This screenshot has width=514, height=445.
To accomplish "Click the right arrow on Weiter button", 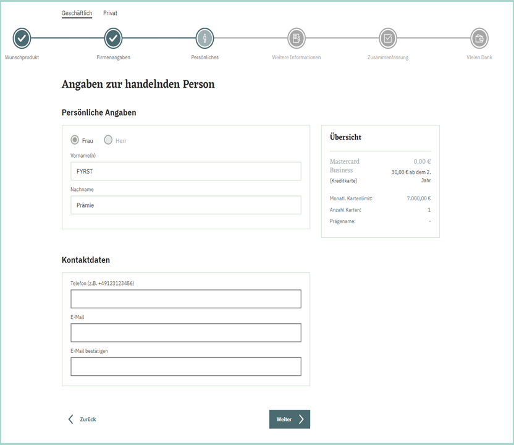I will point(301,419).
